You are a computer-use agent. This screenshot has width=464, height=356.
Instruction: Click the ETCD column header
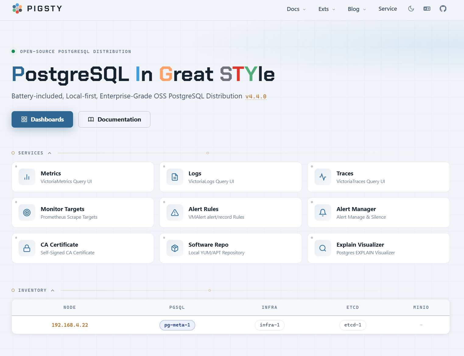pyautogui.click(x=353, y=307)
